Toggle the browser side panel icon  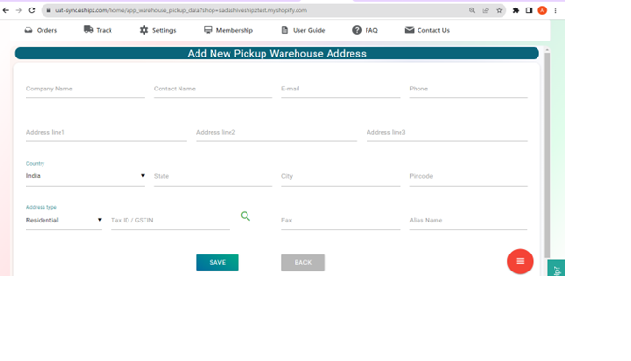pyautogui.click(x=529, y=10)
